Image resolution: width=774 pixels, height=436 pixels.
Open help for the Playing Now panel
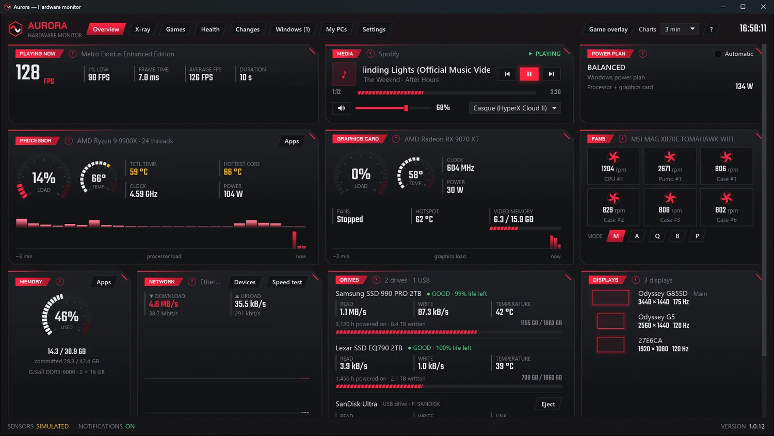pos(73,54)
